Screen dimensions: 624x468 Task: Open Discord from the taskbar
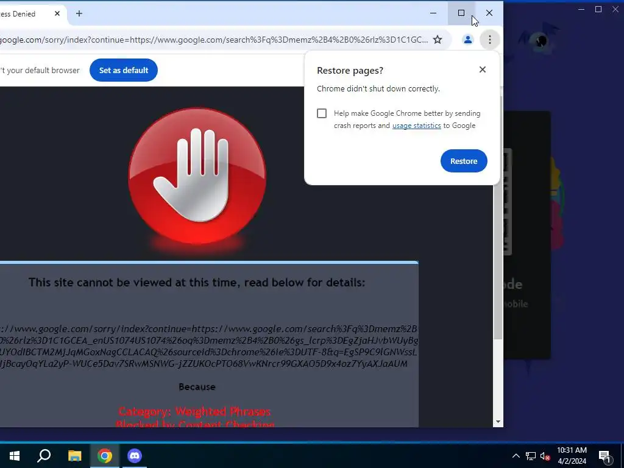tap(135, 455)
